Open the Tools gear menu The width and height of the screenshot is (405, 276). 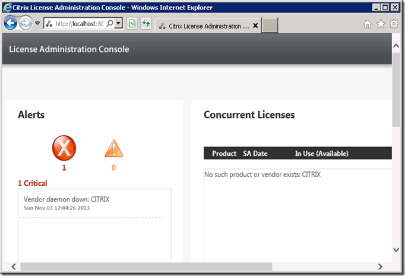394,24
